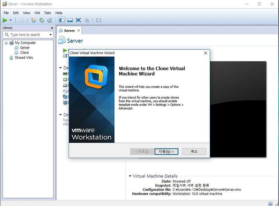This screenshot has height=206, width=279.
Task: Click the disabled < 뒤로(B) back button
Action: (142, 151)
